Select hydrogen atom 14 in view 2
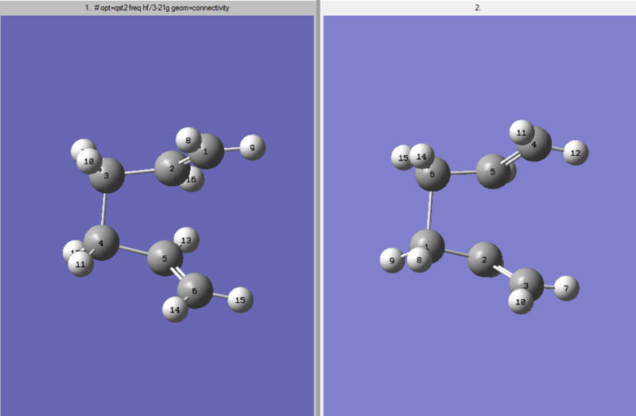This screenshot has width=636, height=416. (421, 156)
